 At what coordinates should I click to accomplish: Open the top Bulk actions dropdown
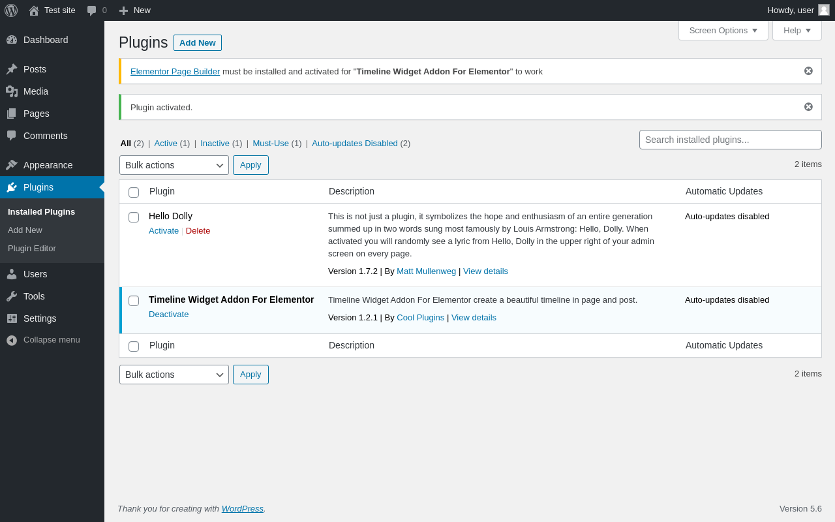(x=174, y=165)
